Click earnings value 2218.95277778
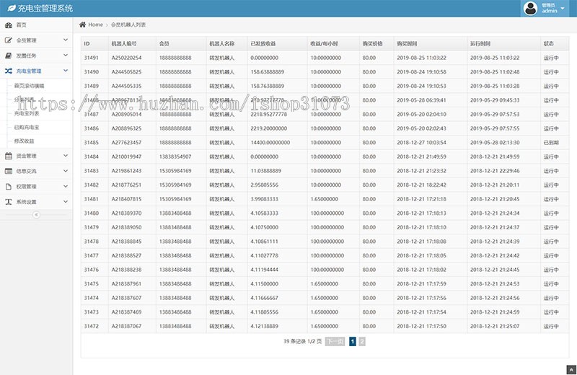The width and height of the screenshot is (577, 375). 268,115
